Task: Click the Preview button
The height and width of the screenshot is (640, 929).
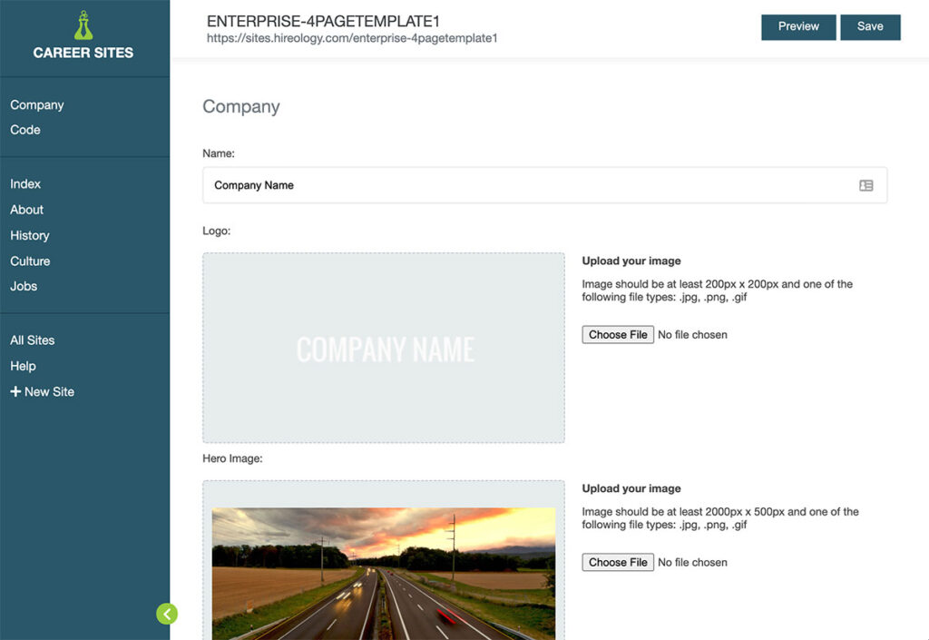Action: point(798,27)
